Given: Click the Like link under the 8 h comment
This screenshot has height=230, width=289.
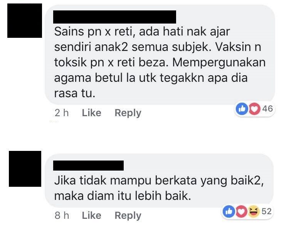Looking at the screenshot, I should pyautogui.click(x=91, y=215).
